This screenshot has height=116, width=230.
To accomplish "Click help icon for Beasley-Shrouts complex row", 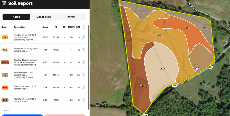I will pos(83,62).
